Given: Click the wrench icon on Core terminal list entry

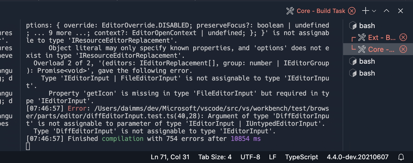Looking at the screenshot, I should coord(362,49).
